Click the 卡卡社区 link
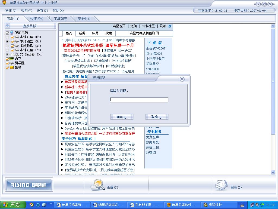Image resolution: width=278 pixels, height=209 pixels. [148, 26]
